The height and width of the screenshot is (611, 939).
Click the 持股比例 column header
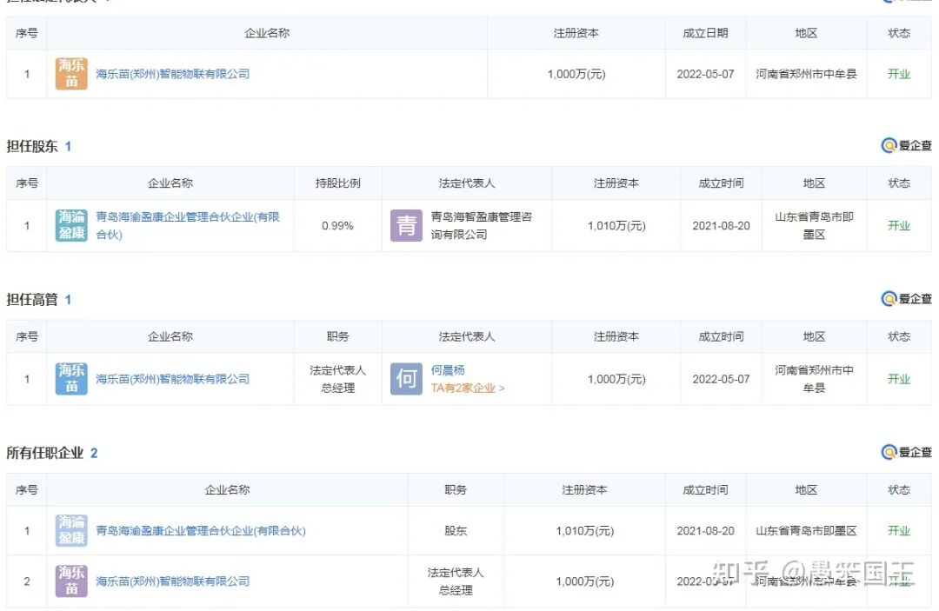(337, 183)
